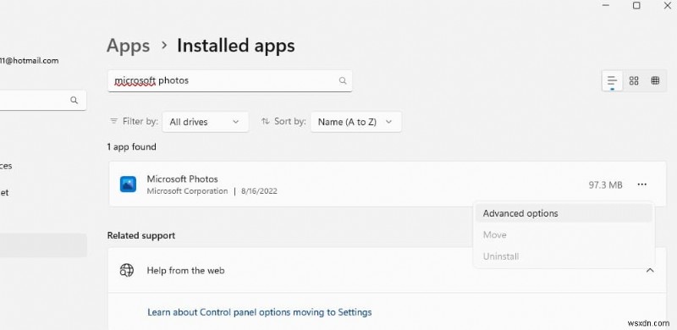Select the Microsoft Photos app row name
This screenshot has height=330, width=677.
tap(182, 179)
